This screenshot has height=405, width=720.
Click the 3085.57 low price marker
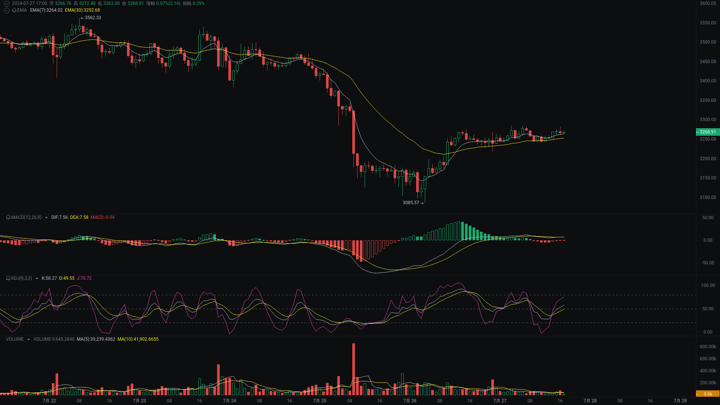coord(411,203)
